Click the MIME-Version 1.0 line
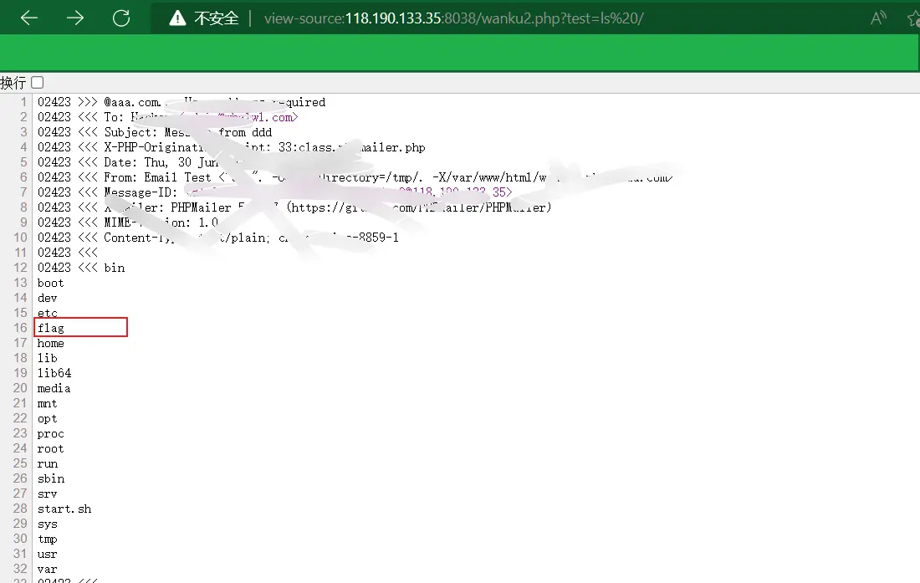 pyautogui.click(x=128, y=222)
